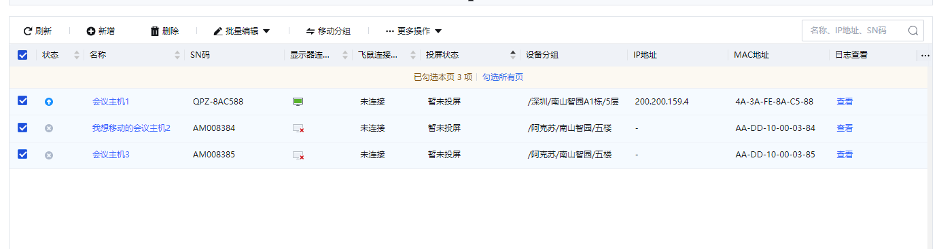Viewport: 939px width, 249px height.
Task: Uncheck the checkbox for 我想移动的会议主机2
Action: (22, 128)
